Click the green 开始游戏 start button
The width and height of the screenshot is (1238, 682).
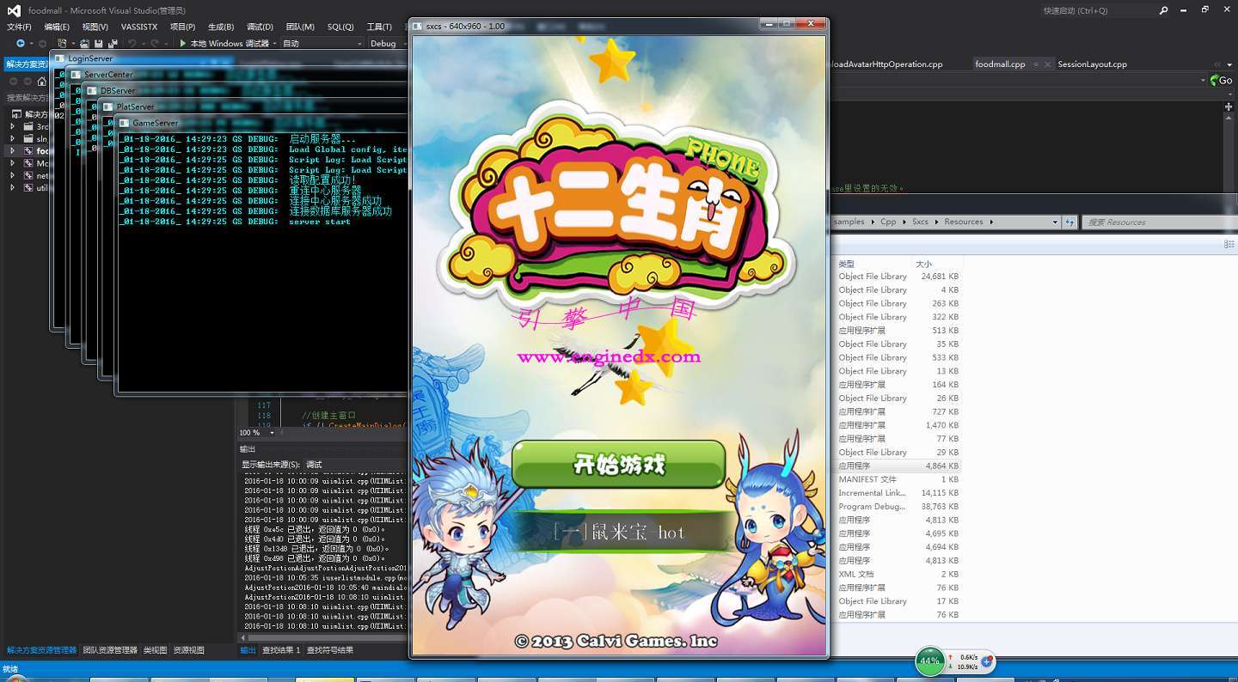(x=618, y=466)
